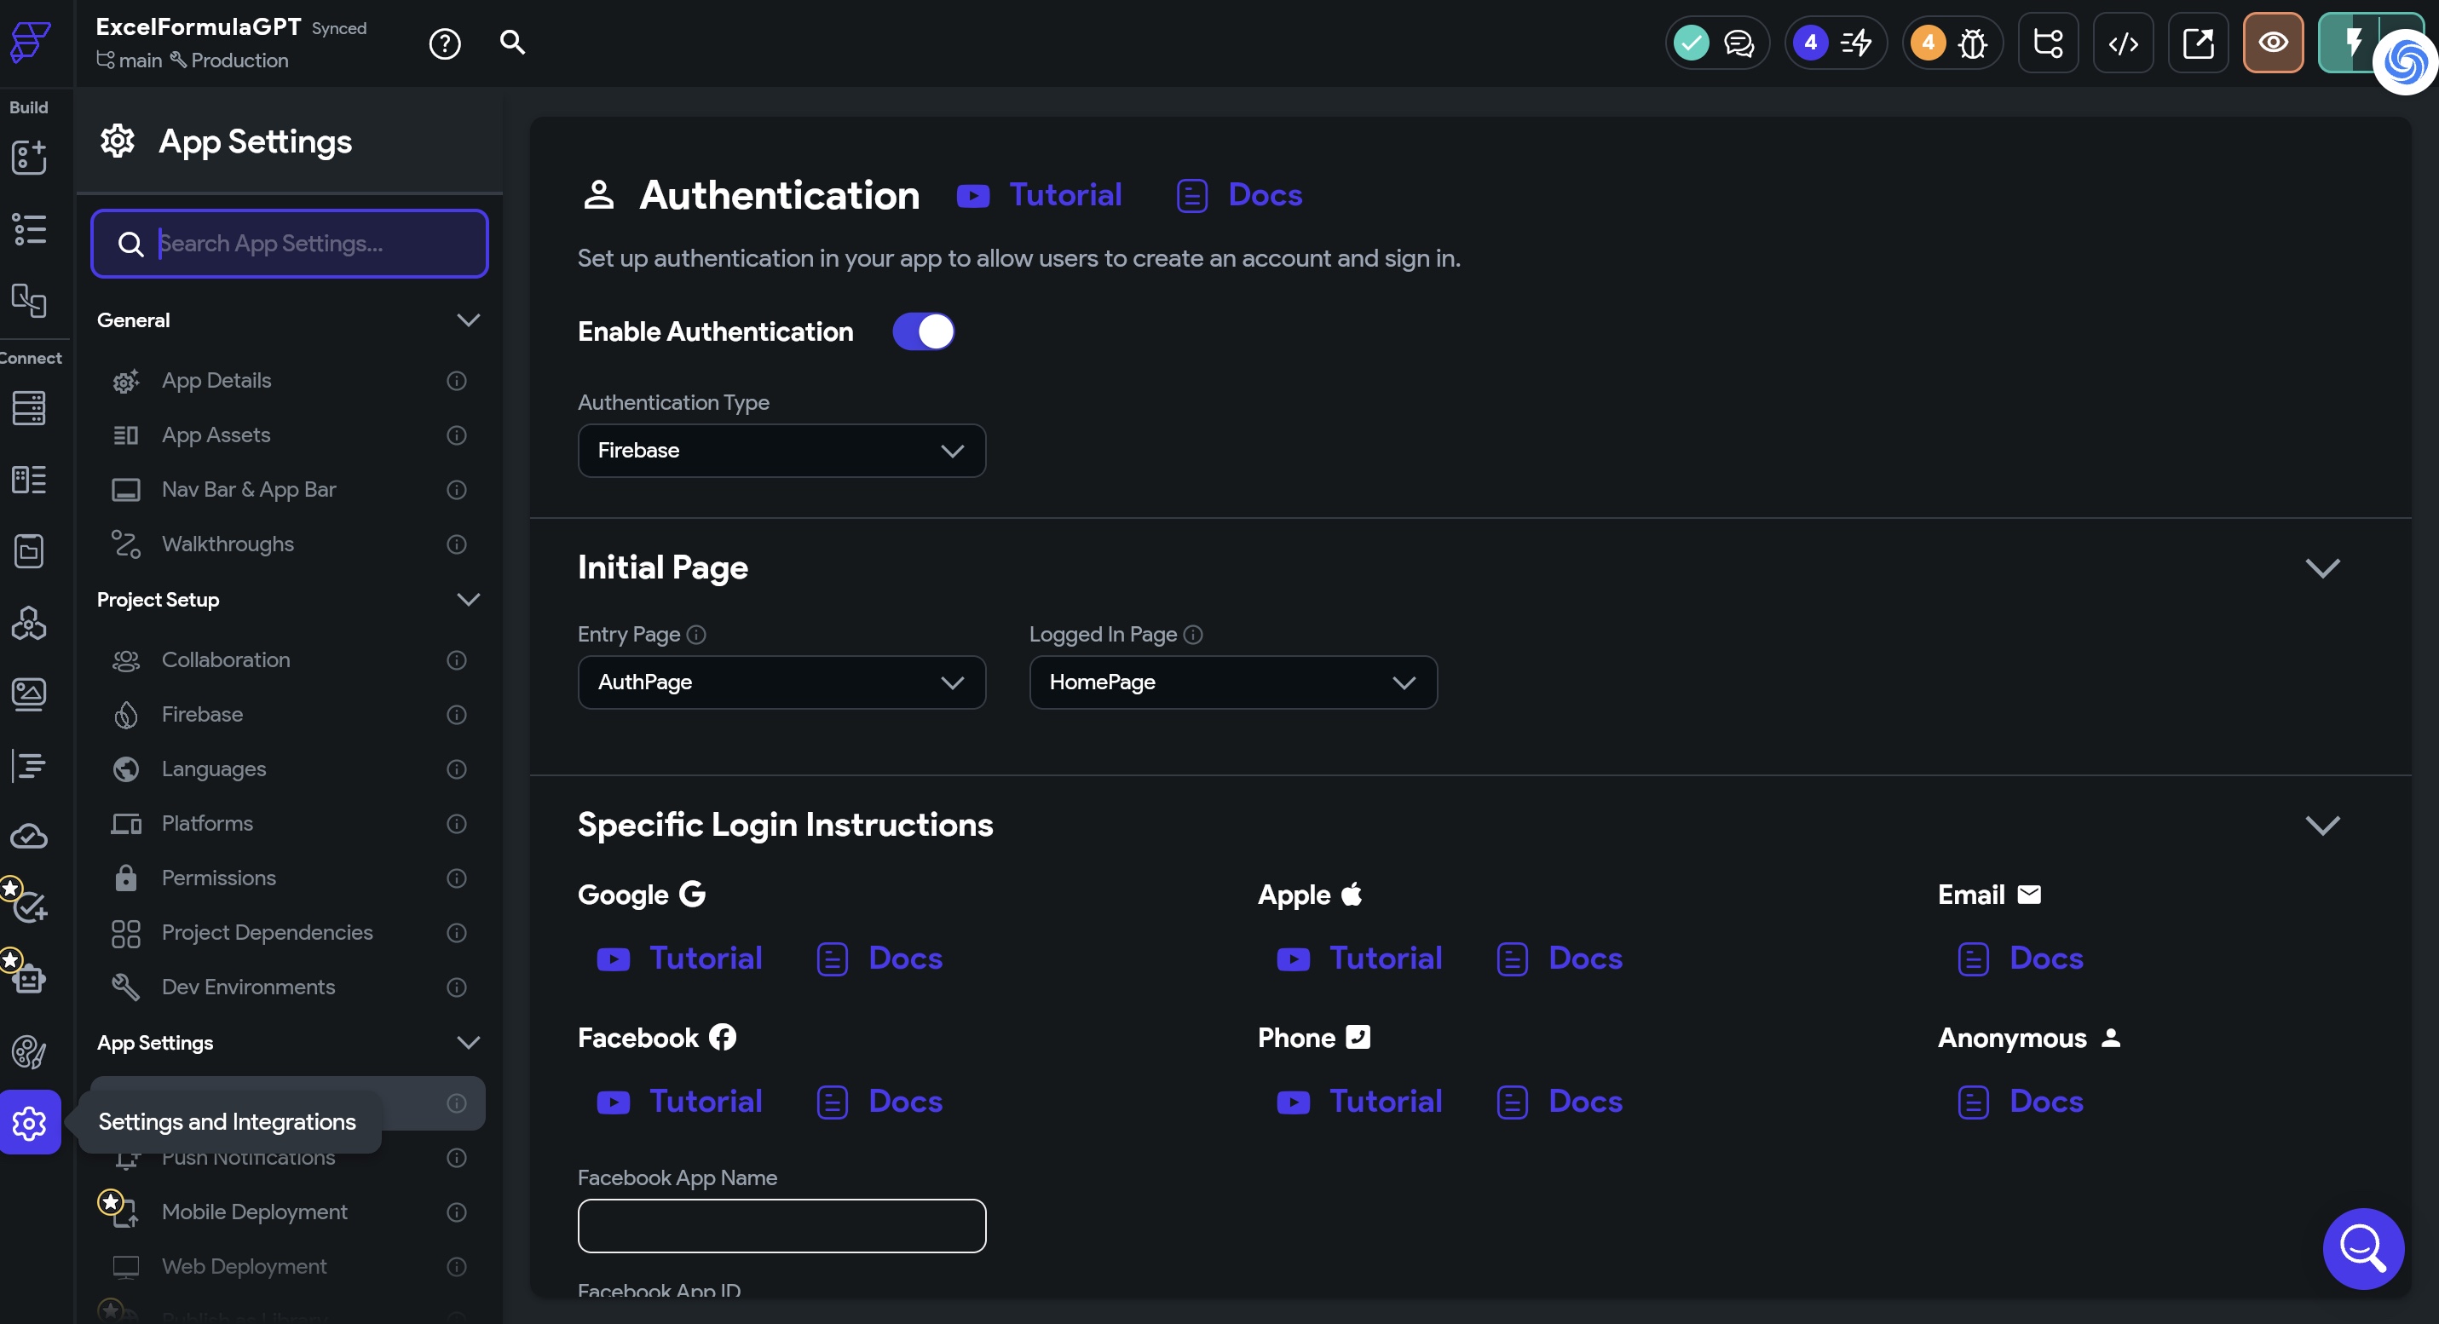Screen dimensions: 2439x1324
Task: Collapse the Specific Login Instructions chevron
Action: 2321,826
